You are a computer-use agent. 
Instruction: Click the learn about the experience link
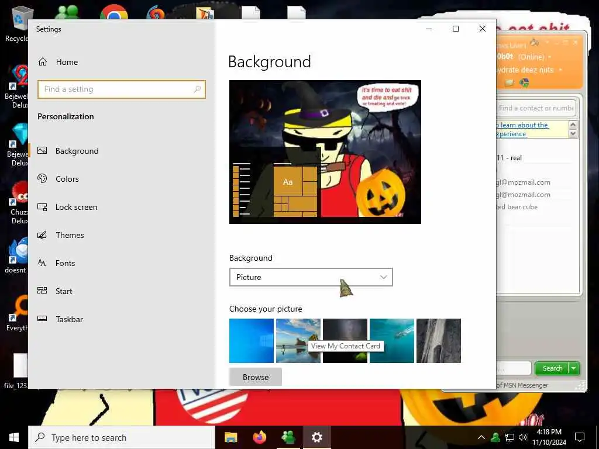tap(522, 129)
